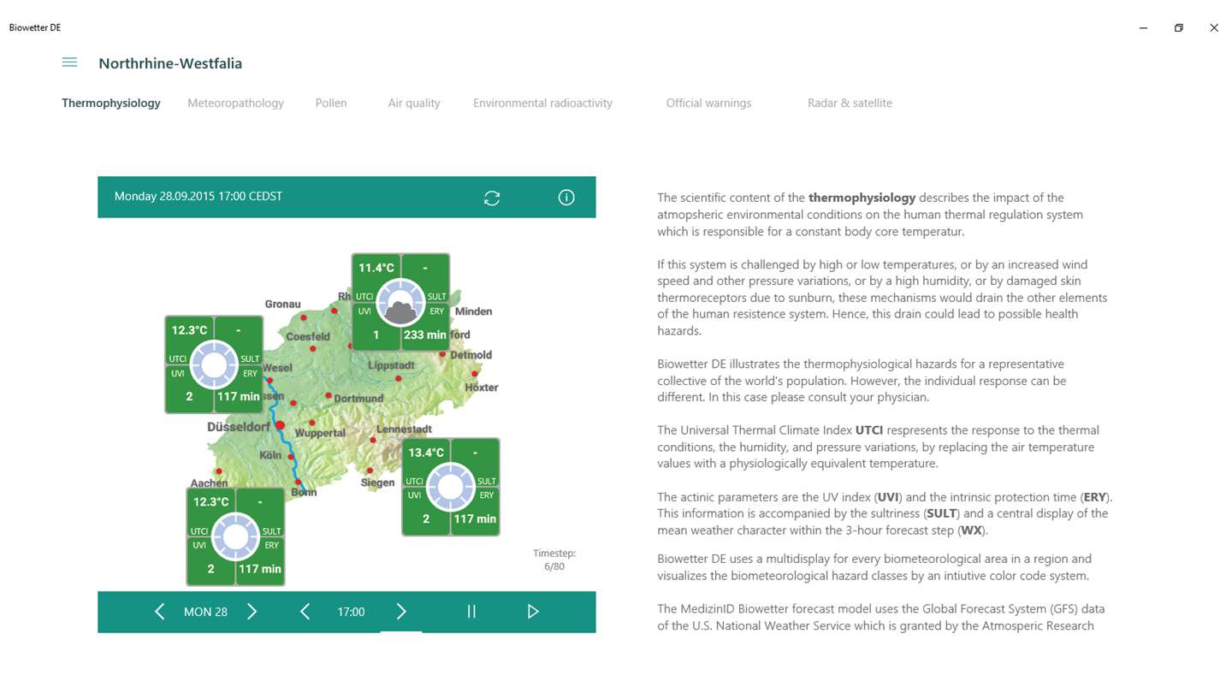This screenshot has width=1232, height=693.
Task: Click Coesfeld label on map
Action: 308,337
